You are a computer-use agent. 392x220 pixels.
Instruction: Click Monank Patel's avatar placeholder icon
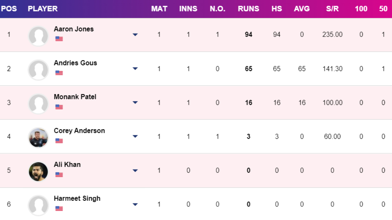tap(38, 104)
